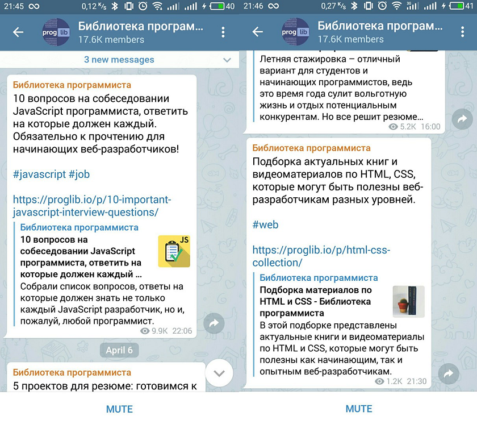Screen dimensions: 477x424
Task: Open three-dot menu in left chat header
Action: 223,32
